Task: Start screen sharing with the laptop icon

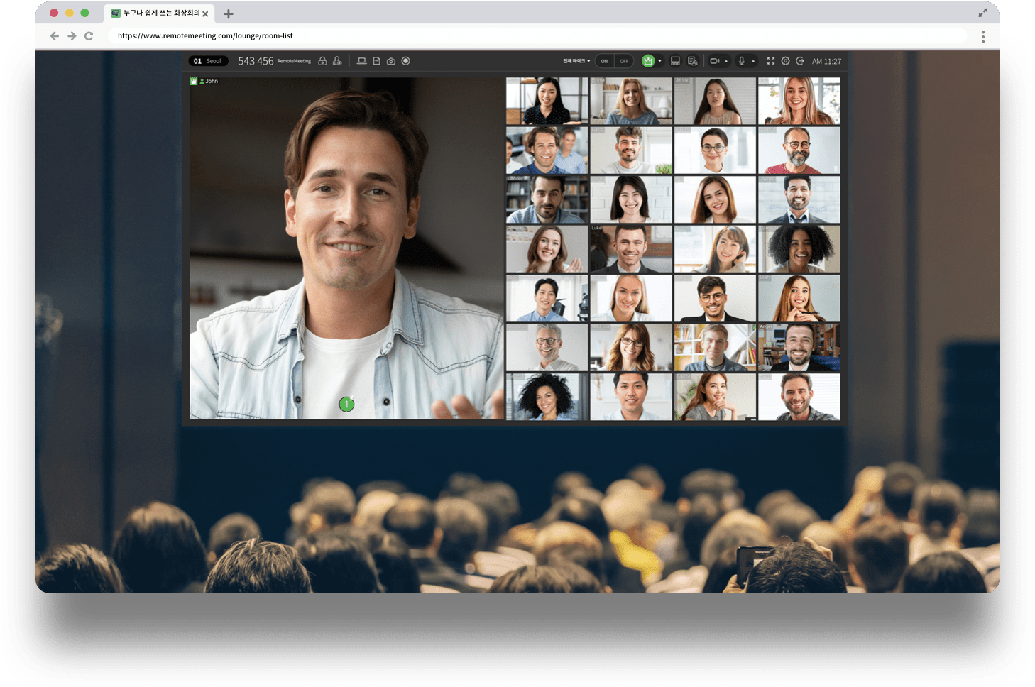Action: [x=361, y=61]
